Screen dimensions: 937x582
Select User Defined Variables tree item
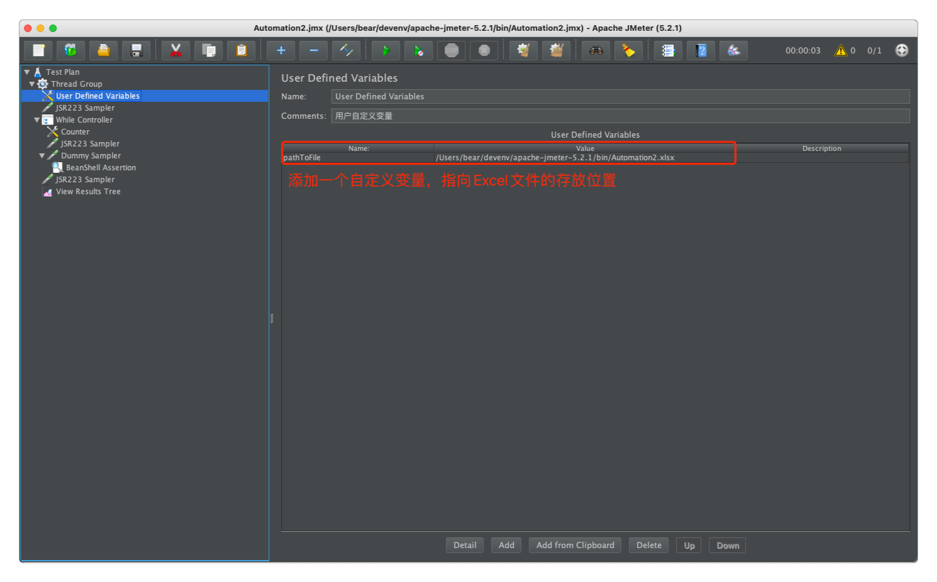(97, 96)
